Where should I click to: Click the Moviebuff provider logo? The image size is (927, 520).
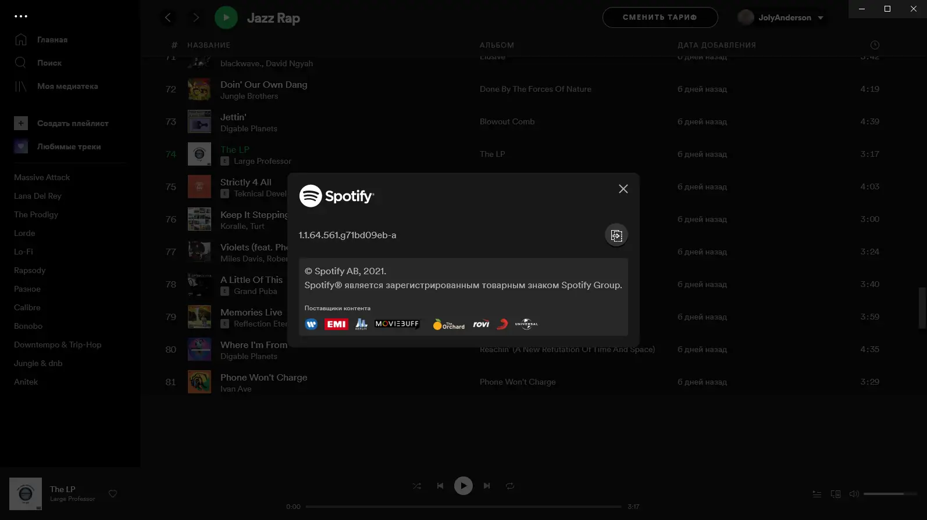397,324
